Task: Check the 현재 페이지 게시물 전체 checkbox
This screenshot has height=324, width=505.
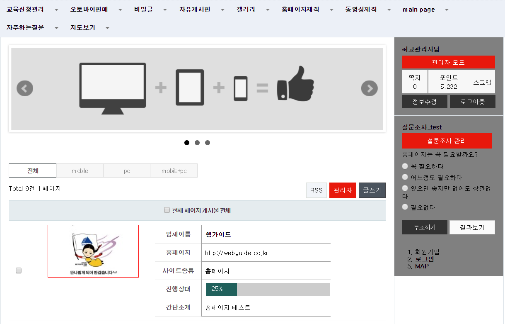Action: [x=167, y=210]
